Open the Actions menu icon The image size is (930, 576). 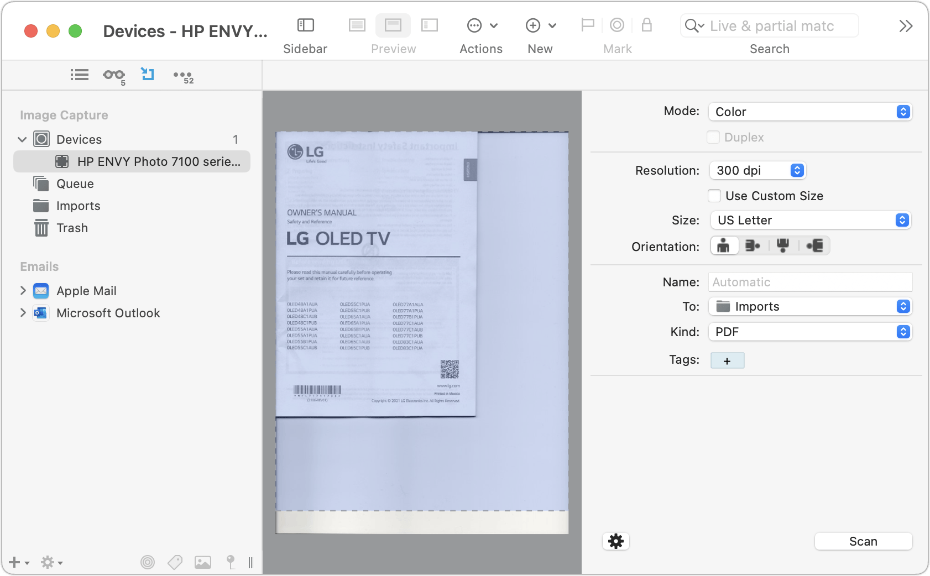point(474,25)
